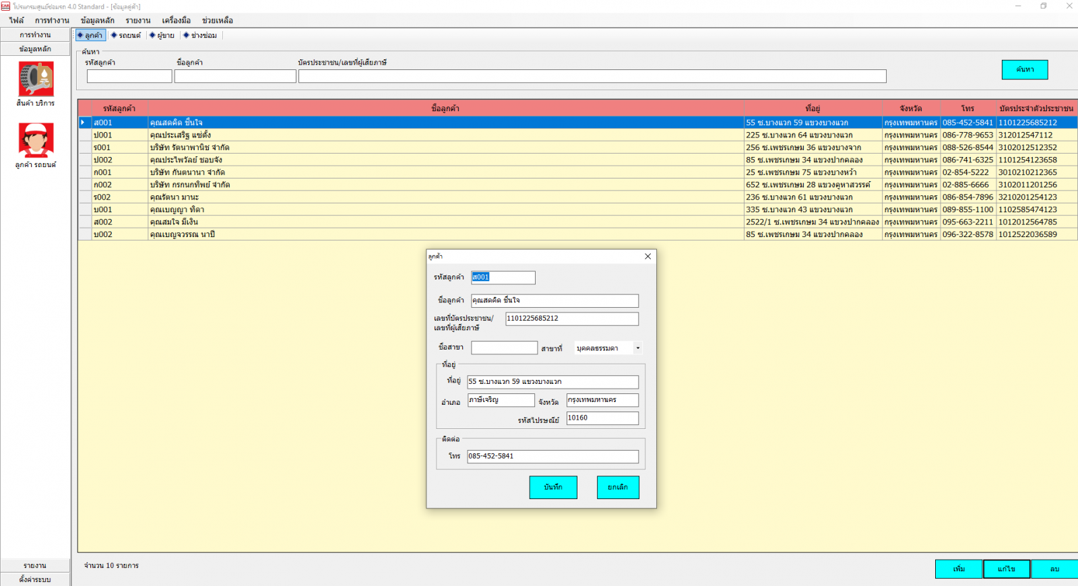The width and height of the screenshot is (1078, 586).
Task: Click the status text จำนวน 10 รายการ
Action: click(111, 566)
